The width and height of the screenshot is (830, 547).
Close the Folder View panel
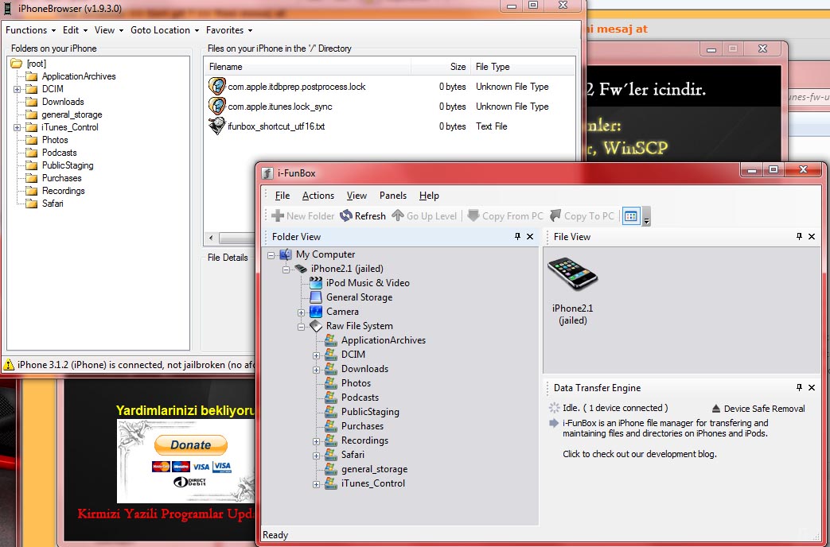(530, 236)
